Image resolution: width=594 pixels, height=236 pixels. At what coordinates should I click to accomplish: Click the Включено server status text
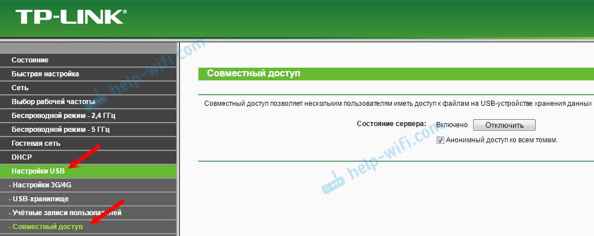[452, 125]
